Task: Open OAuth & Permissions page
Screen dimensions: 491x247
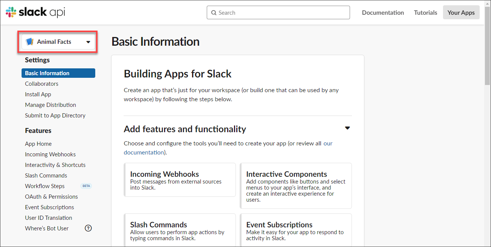Action: coord(51,197)
